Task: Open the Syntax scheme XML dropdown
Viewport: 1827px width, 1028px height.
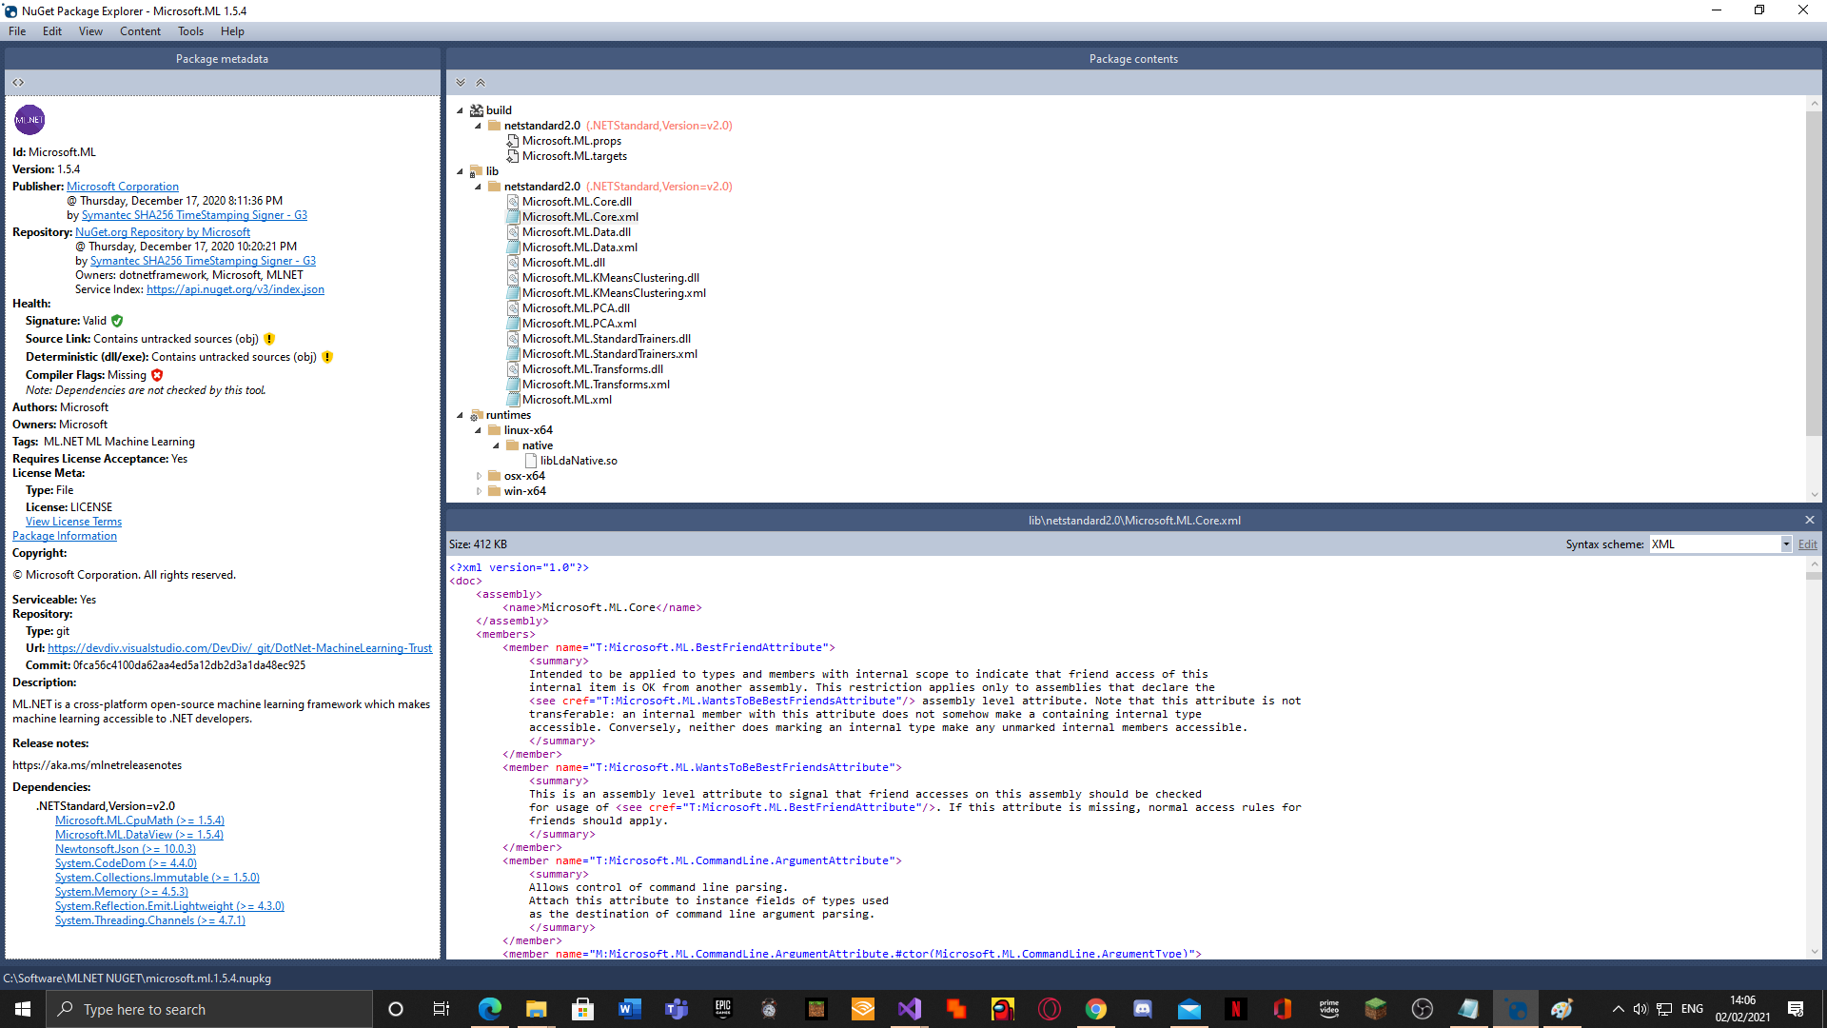Action: click(x=1786, y=544)
